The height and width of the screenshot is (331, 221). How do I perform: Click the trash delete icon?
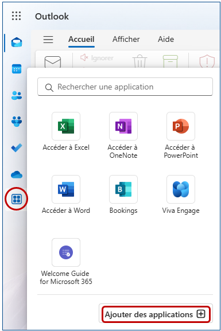tap(139, 61)
